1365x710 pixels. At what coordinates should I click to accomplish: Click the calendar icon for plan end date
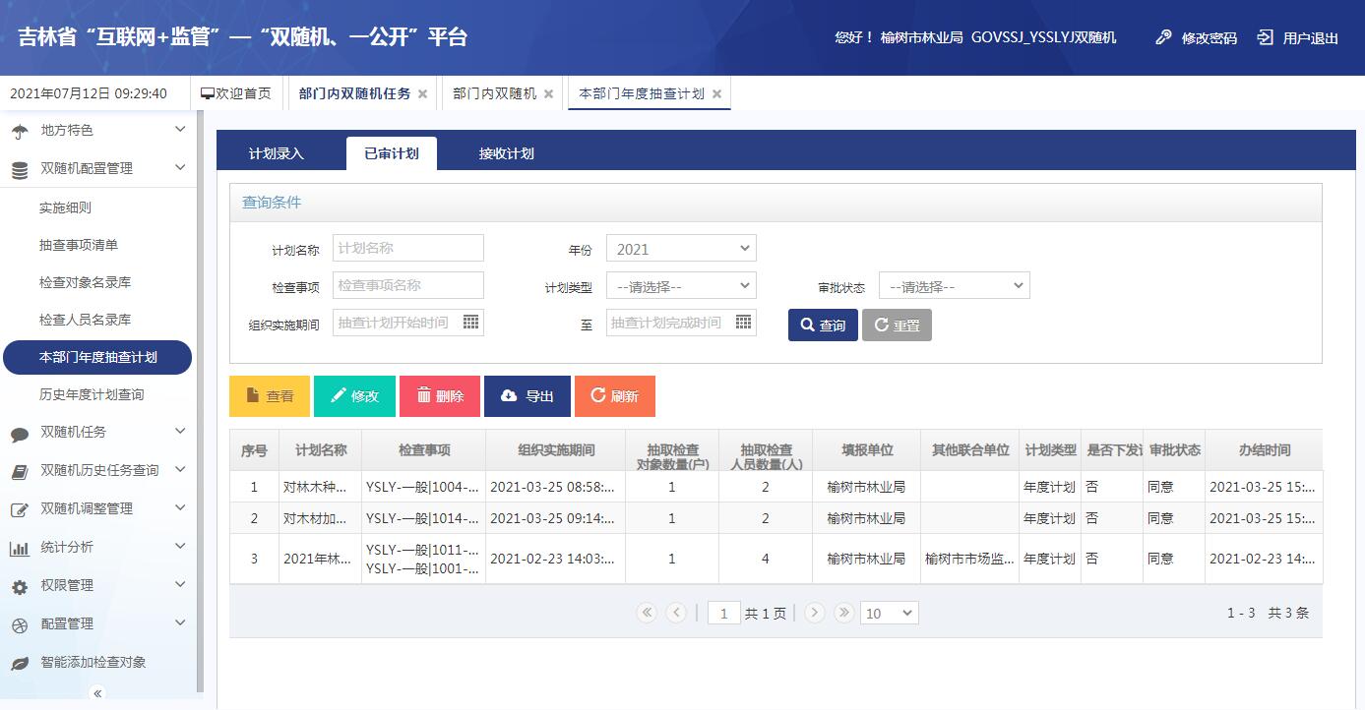743,323
